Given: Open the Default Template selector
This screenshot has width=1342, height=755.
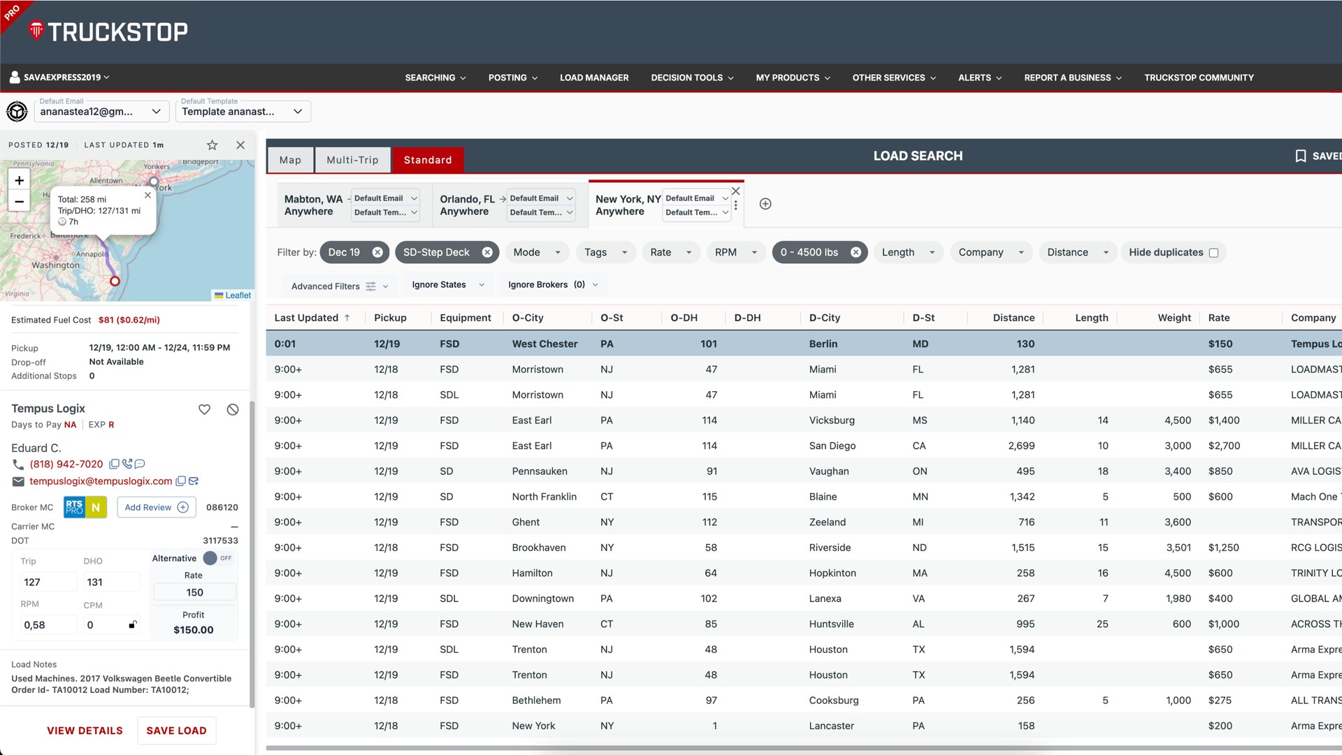Looking at the screenshot, I should click(242, 111).
